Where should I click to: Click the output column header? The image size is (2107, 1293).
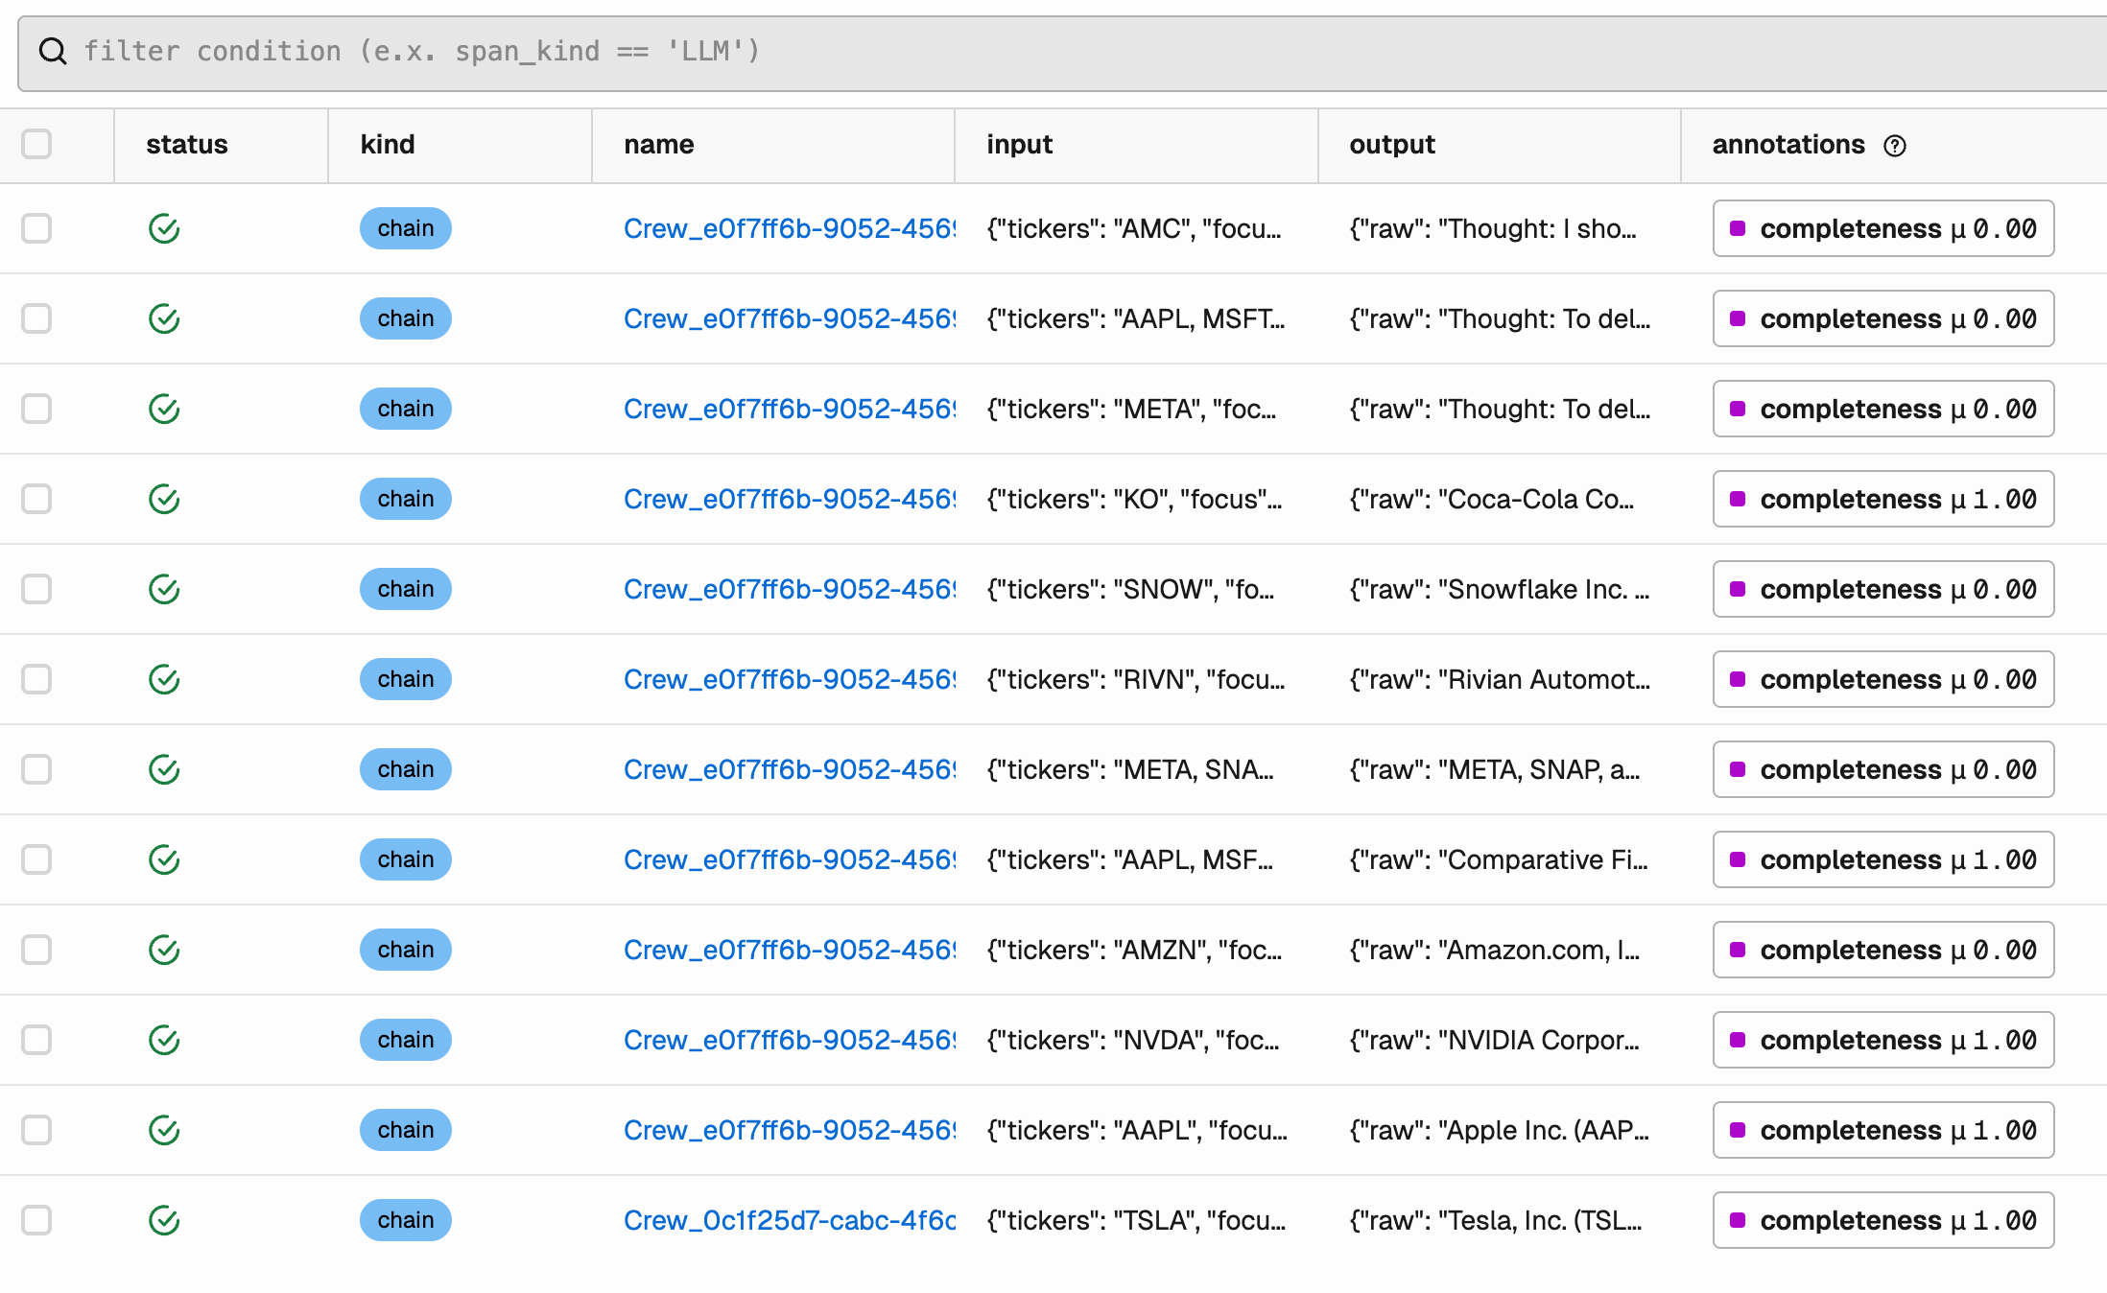pos(1391,145)
